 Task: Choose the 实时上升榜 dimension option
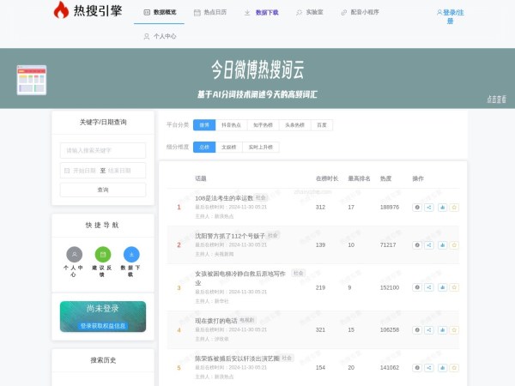pyautogui.click(x=261, y=147)
